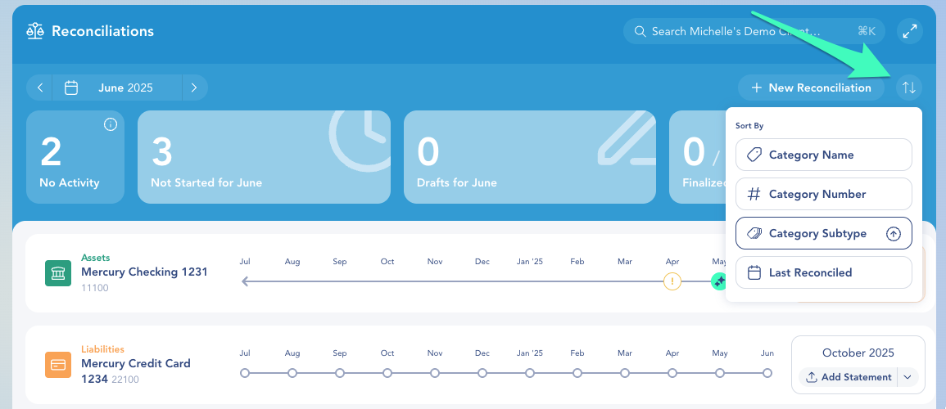Expand the Add Statement dropdown arrow
Image resolution: width=946 pixels, height=409 pixels.
pyautogui.click(x=908, y=377)
